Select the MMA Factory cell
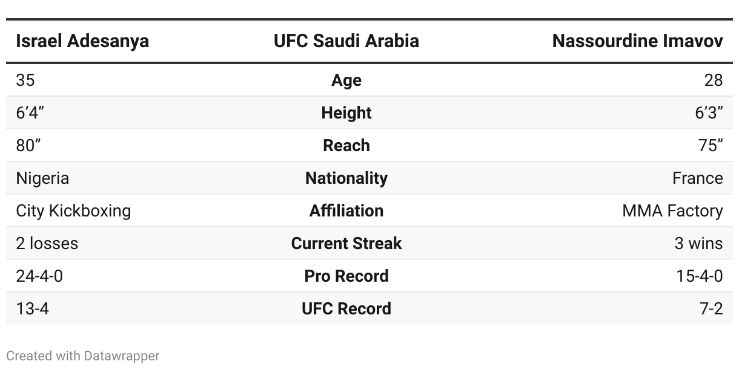Screen dimensions: 739x370 pyautogui.click(x=672, y=211)
